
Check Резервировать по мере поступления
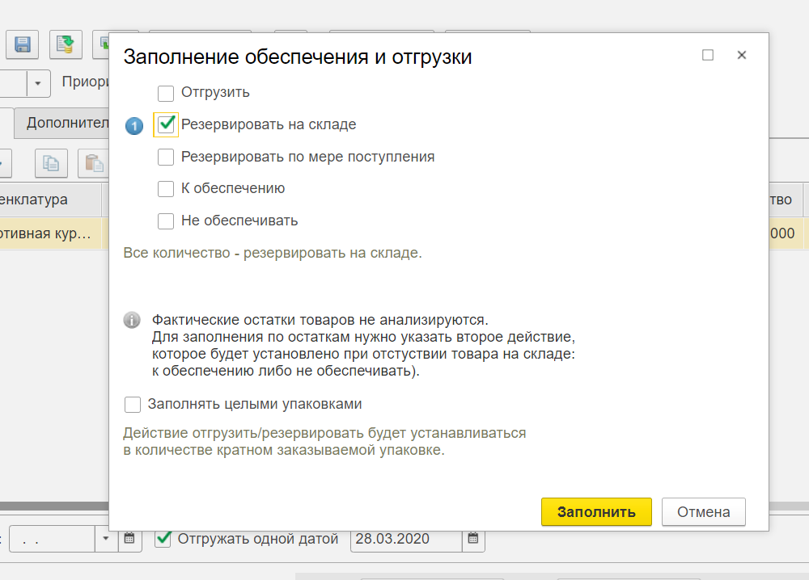[x=166, y=157]
